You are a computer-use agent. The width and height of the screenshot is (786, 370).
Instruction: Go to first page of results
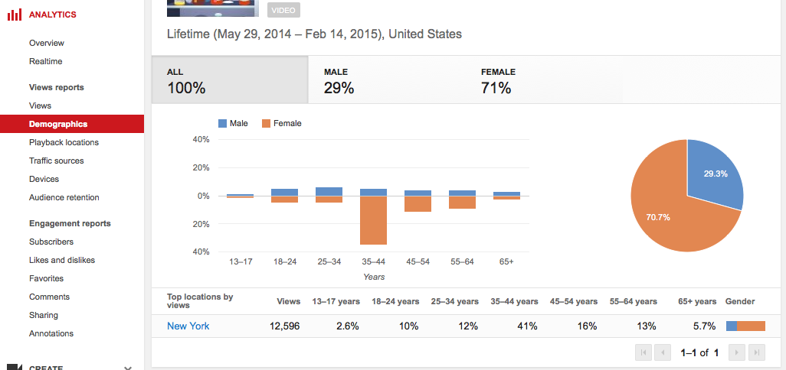(x=644, y=352)
